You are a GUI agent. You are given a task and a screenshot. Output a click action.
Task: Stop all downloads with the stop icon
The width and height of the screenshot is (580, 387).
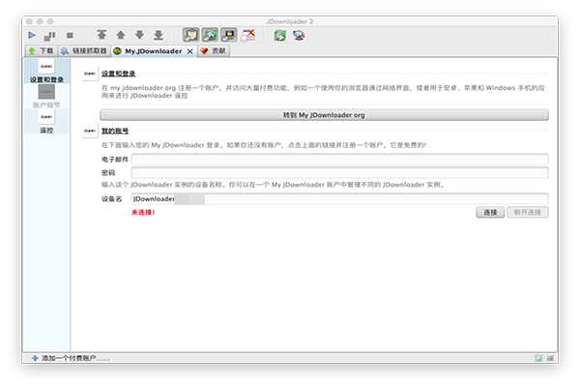click(70, 35)
